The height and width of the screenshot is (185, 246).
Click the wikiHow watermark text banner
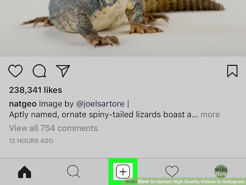185,181
